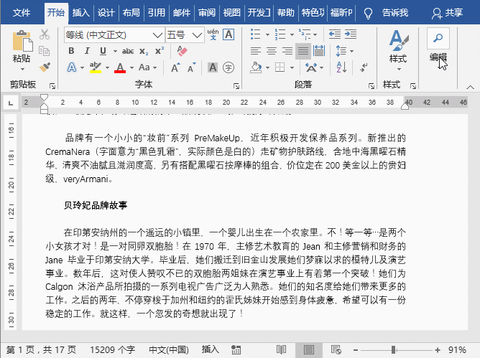Open the font name dropdown

(157, 35)
